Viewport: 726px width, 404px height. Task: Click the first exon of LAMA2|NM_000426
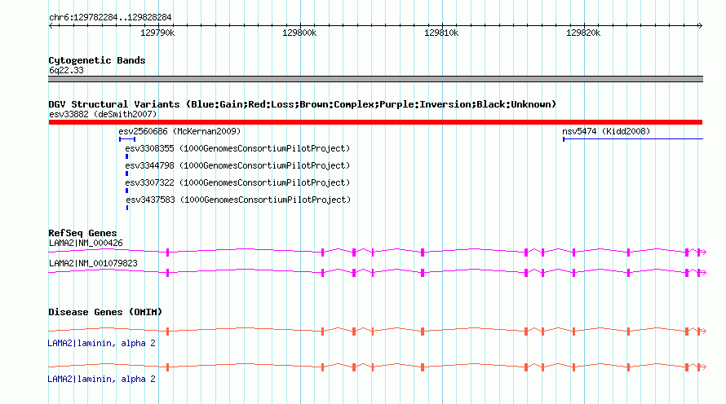coord(167,252)
